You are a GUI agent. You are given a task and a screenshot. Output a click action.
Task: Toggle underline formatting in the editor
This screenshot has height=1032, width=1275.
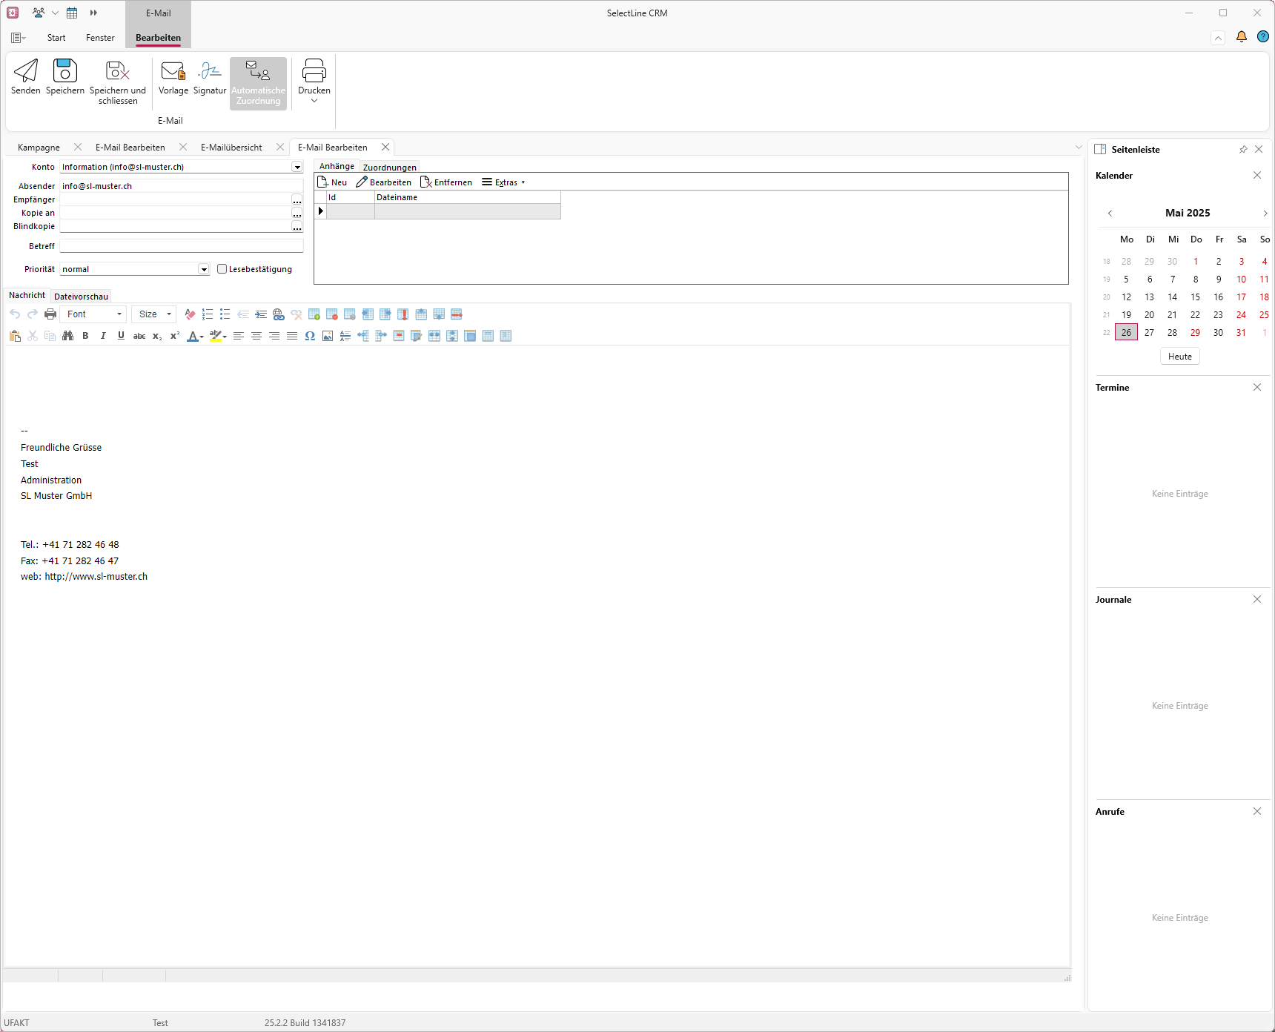121,336
